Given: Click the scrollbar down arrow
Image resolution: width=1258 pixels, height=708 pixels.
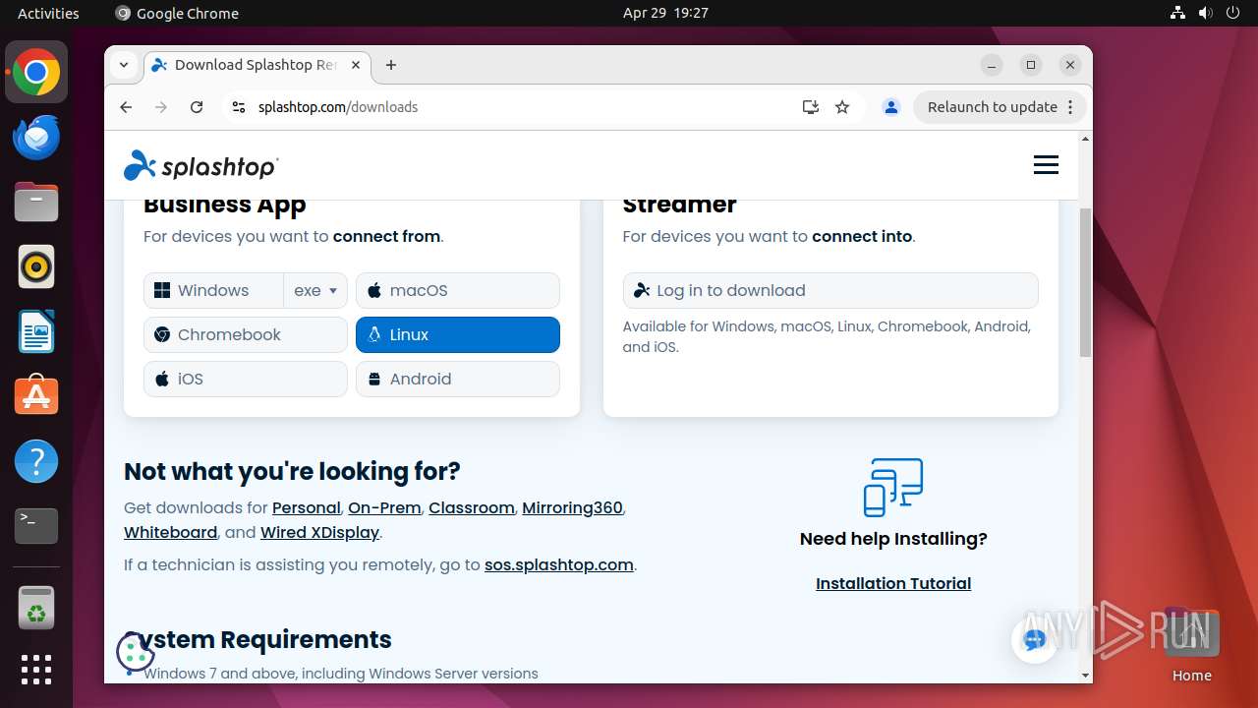Looking at the screenshot, I should point(1085,676).
